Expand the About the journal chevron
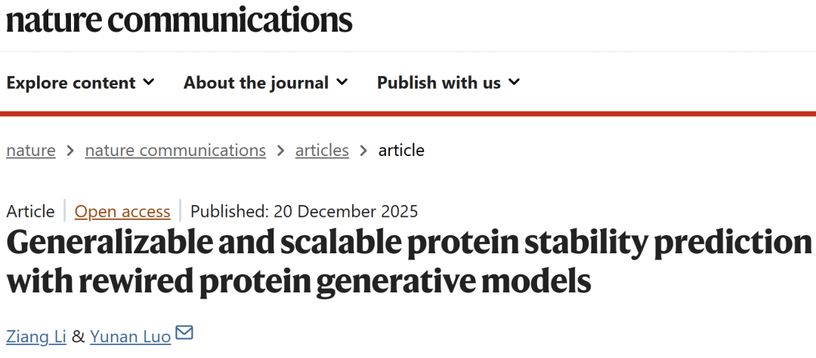Viewport: 816px width, 358px height. click(x=342, y=81)
